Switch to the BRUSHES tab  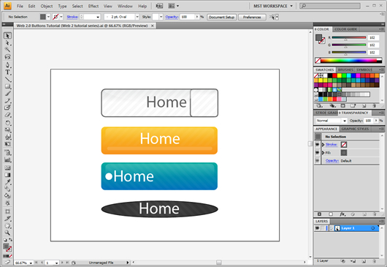click(345, 70)
